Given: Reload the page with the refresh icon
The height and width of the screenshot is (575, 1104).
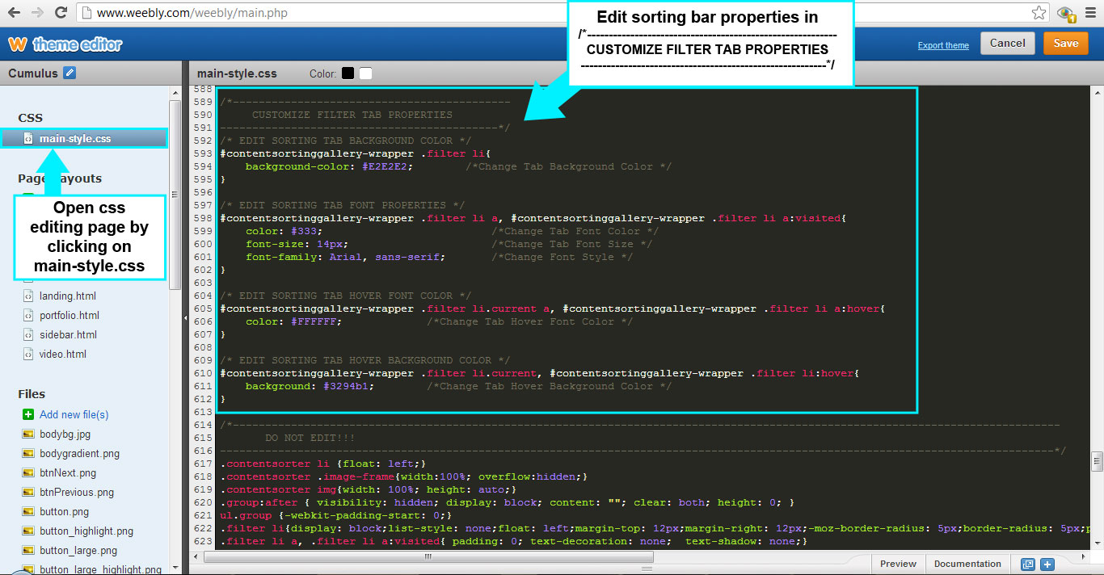Looking at the screenshot, I should tap(61, 13).
